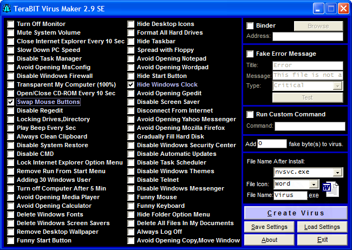Click the Save Settings button

coord(269,227)
